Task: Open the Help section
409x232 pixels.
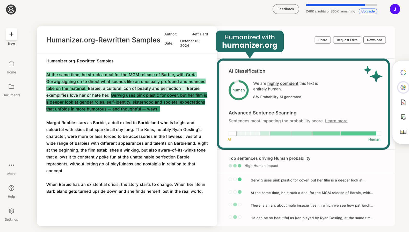Action: [x=11, y=192]
